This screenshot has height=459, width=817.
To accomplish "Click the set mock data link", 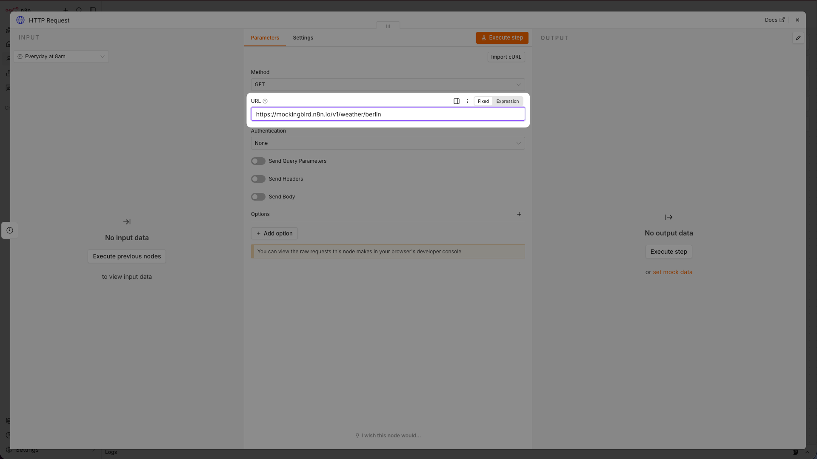I will 672,272.
